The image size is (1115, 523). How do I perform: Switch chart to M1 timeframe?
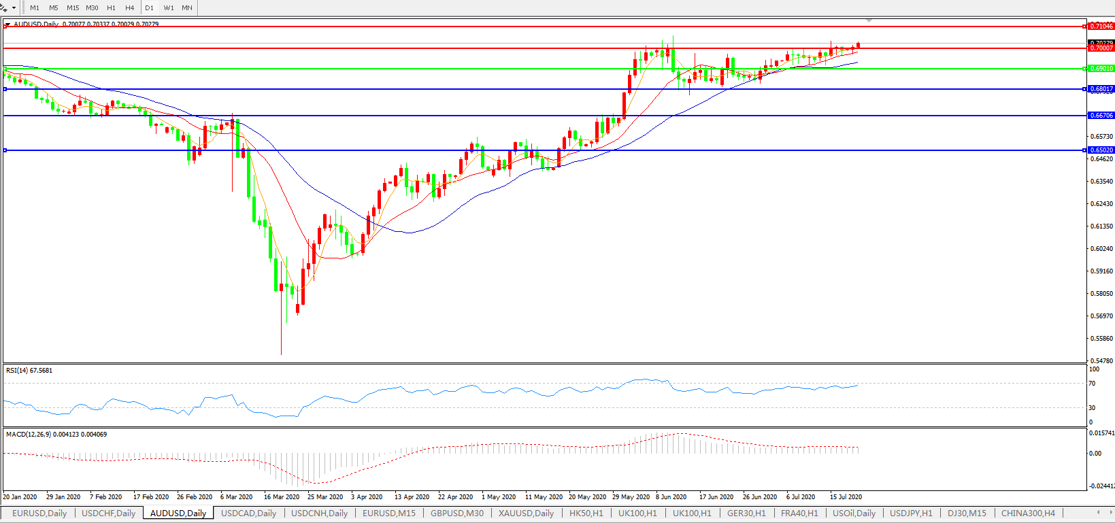(x=35, y=8)
